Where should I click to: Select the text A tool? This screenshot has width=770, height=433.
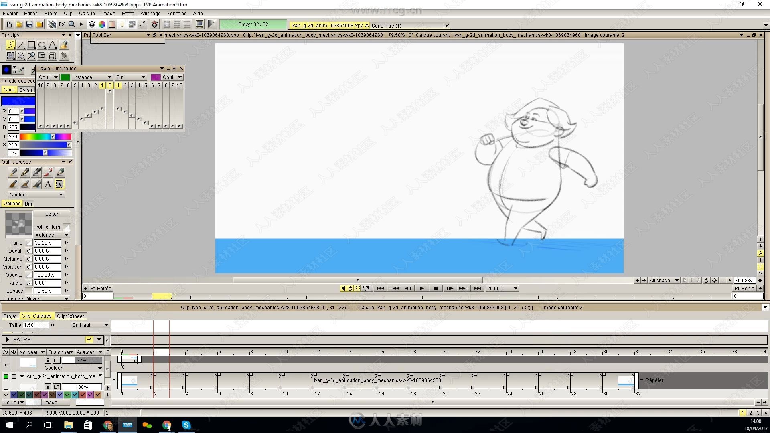click(48, 184)
